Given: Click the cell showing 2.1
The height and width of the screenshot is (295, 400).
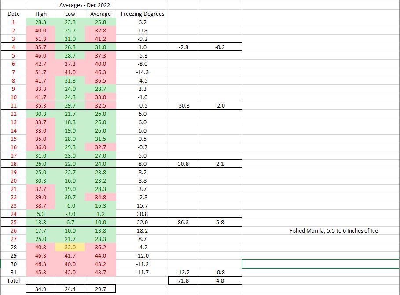Looking at the screenshot, I should (x=220, y=164).
